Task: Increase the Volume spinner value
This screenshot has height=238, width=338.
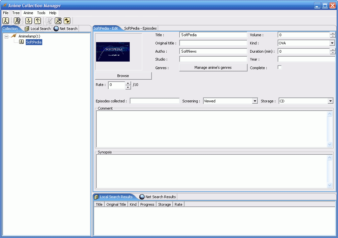Action: [x=333, y=33]
